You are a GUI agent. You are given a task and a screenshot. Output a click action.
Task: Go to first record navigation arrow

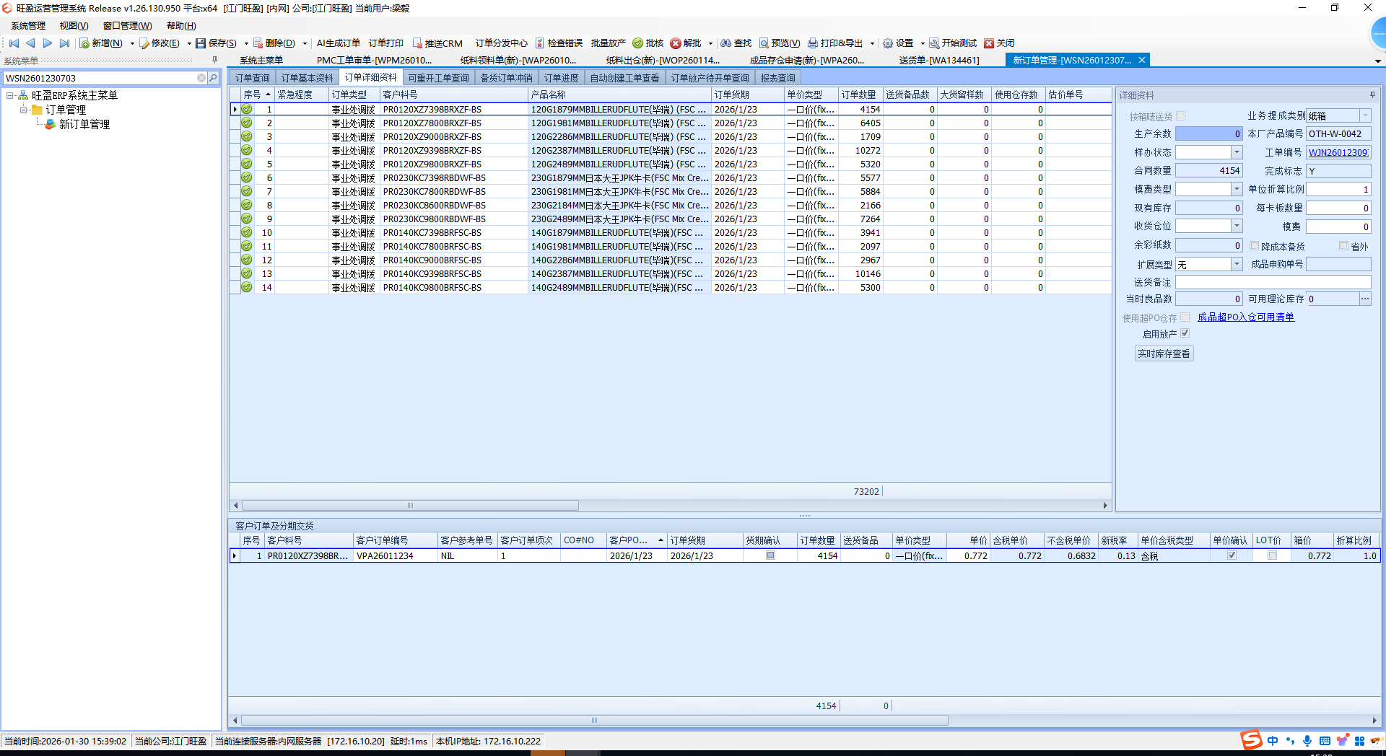coord(14,43)
